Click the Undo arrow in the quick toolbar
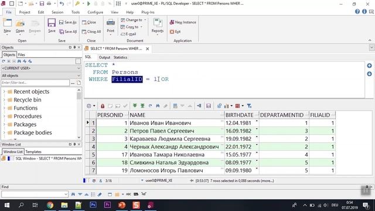375x211 pixels. [62, 4]
